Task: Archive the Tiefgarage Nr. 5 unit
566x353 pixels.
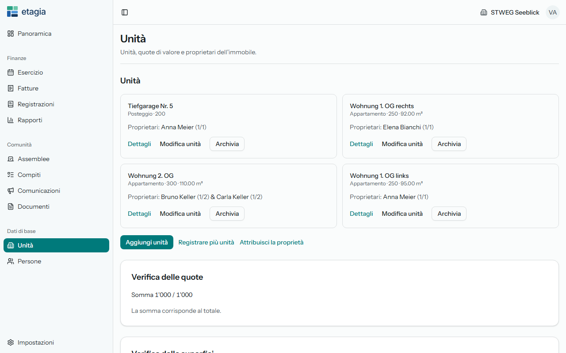Action: pos(227,144)
